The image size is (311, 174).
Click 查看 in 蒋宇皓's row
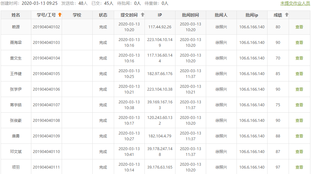coord(299,105)
